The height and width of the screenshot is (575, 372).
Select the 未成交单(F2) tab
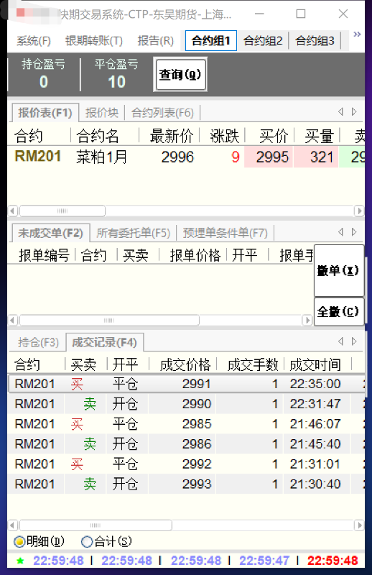pyautogui.click(x=50, y=233)
